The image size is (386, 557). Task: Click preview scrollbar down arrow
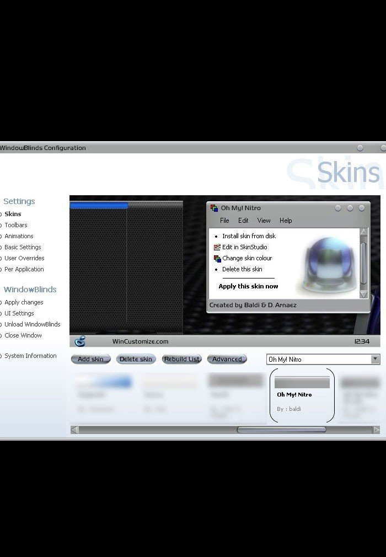(363, 294)
